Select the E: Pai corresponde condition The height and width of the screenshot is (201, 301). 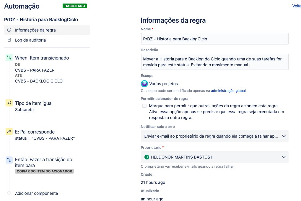click(x=35, y=132)
